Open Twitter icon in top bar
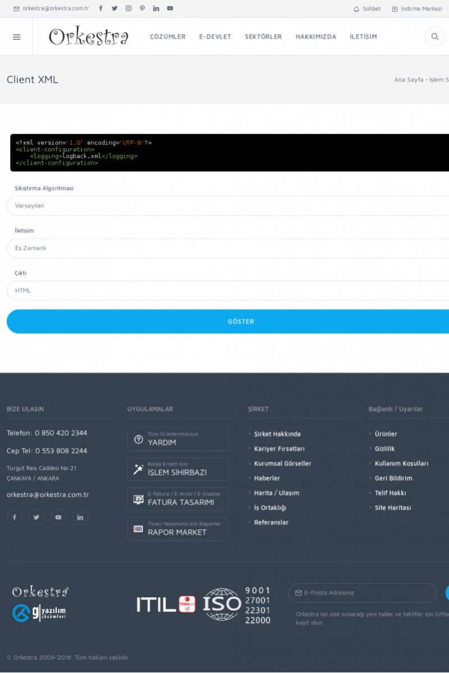 (114, 8)
